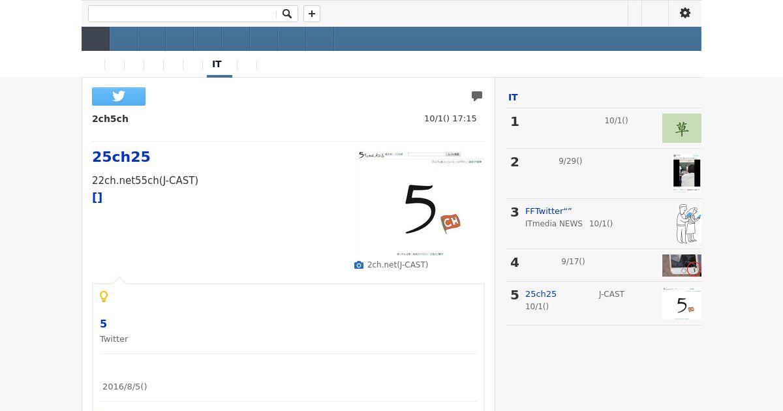This screenshot has height=411, width=783.
Task: Click the camera icon under the image
Action: coord(359,265)
